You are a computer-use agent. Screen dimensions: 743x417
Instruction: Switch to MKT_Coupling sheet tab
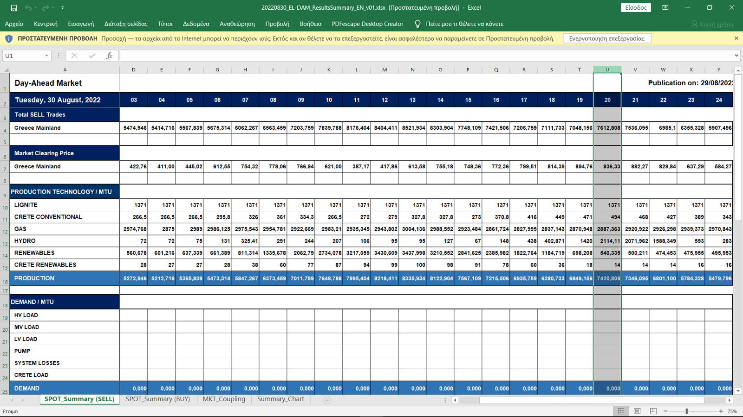tap(224, 399)
